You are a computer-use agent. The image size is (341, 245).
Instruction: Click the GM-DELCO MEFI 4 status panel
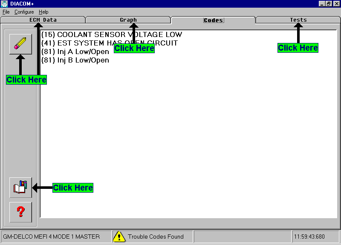(x=52, y=237)
